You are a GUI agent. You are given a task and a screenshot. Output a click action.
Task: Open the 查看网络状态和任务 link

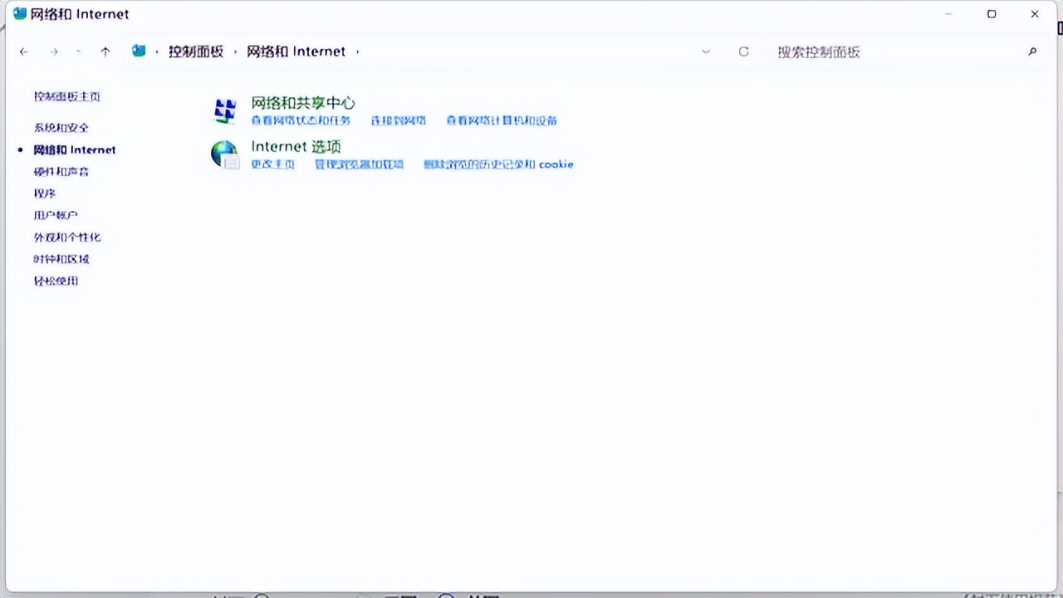pyautogui.click(x=301, y=120)
